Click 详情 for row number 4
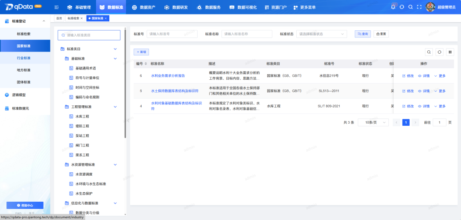This screenshot has height=220, width=461. pyautogui.click(x=424, y=106)
